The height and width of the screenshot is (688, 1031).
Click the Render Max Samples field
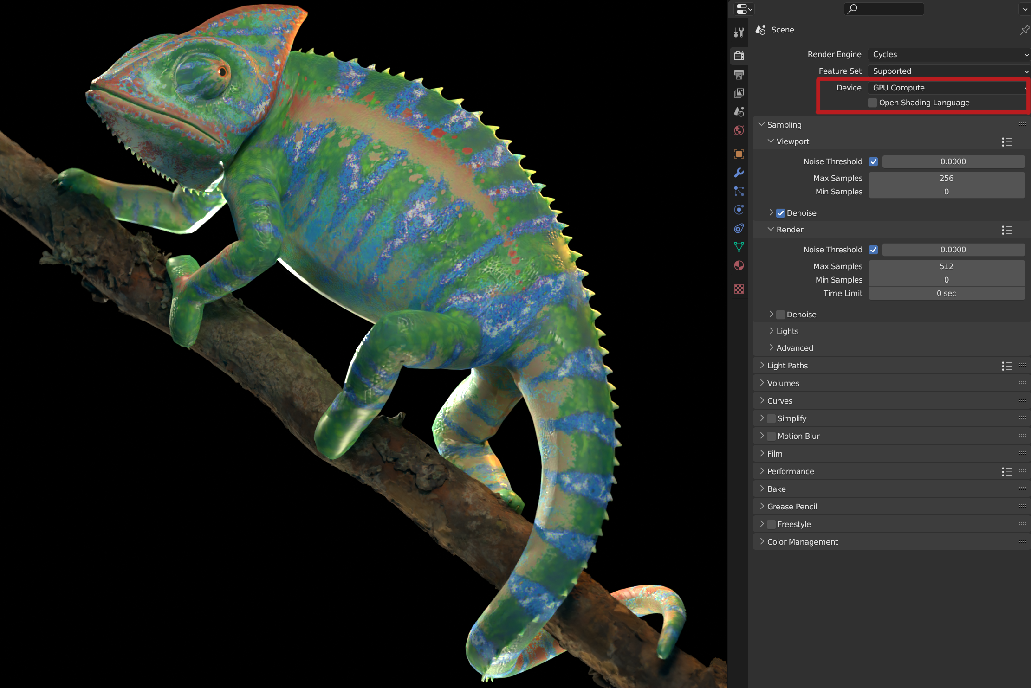tap(946, 266)
